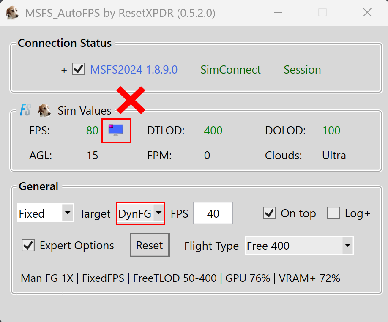This screenshot has height=322, width=388.
Task: Open the Fixed mode dropdown
Action: (45, 213)
